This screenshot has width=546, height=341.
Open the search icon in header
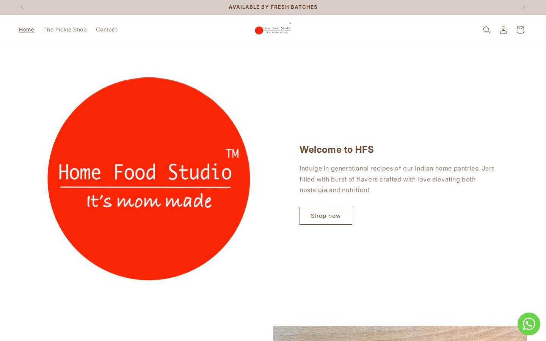[486, 30]
